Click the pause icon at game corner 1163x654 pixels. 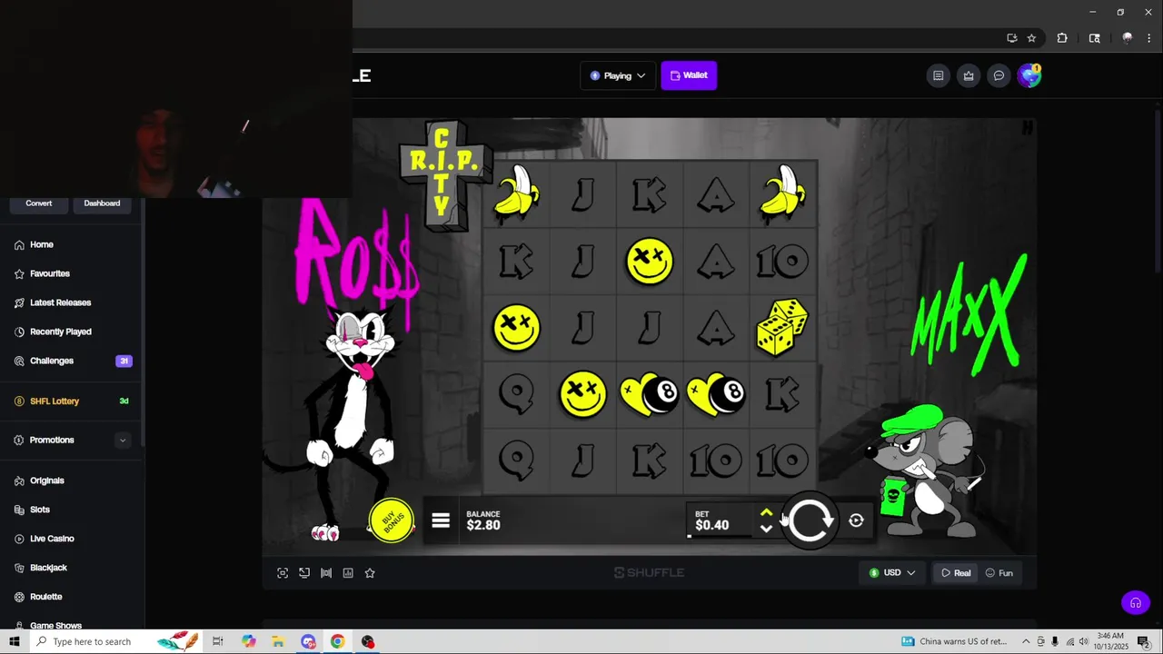[x=1028, y=128]
